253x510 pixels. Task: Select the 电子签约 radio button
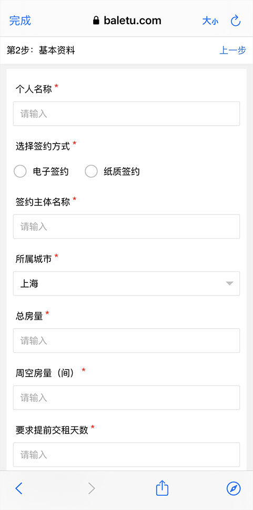tap(20, 171)
